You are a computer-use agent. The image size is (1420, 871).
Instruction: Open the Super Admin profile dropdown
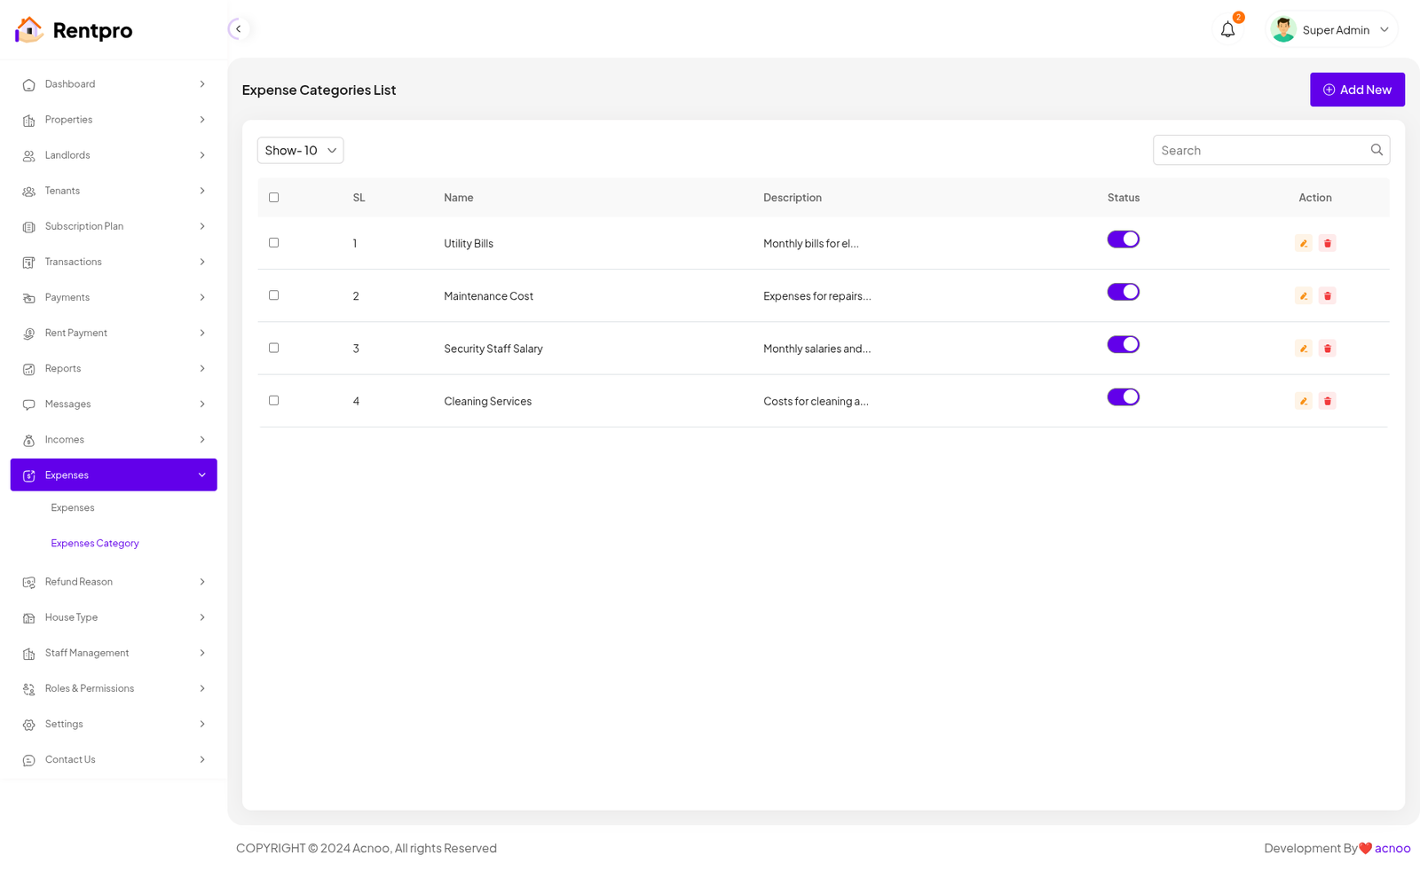click(x=1334, y=30)
